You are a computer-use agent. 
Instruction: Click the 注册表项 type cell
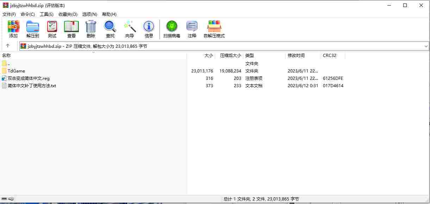[x=254, y=78]
